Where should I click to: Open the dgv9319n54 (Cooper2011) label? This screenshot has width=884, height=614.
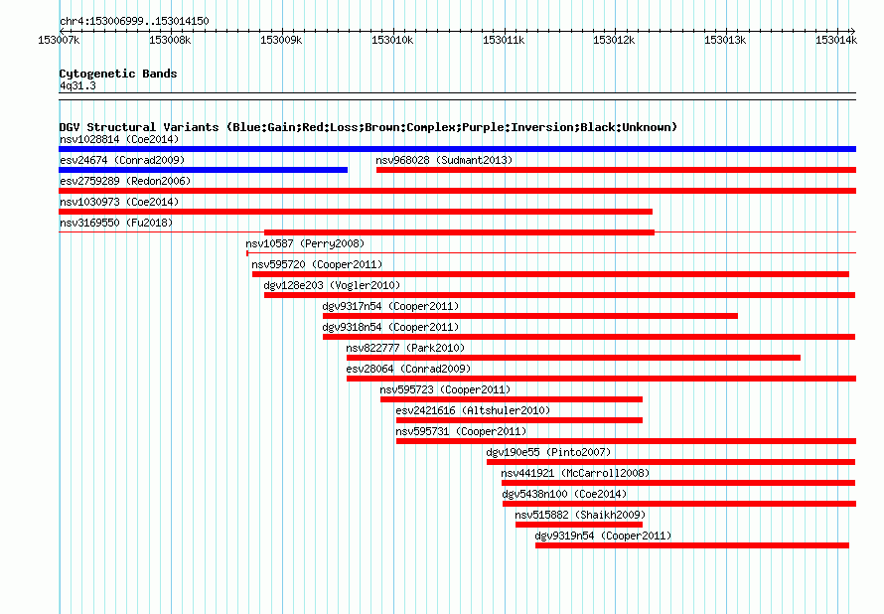click(603, 536)
